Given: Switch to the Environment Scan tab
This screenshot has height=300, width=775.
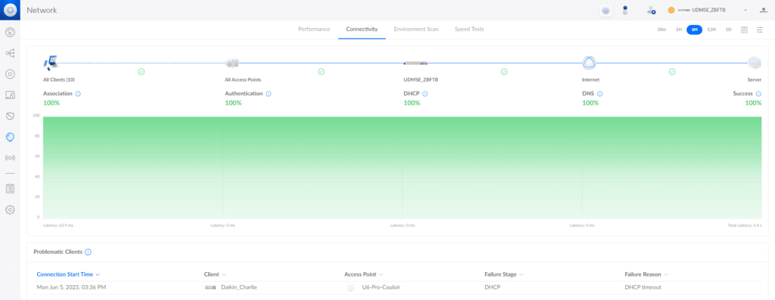Looking at the screenshot, I should click(416, 29).
